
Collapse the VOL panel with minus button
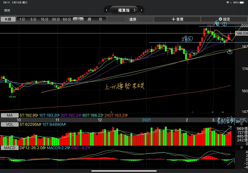pos(241,124)
